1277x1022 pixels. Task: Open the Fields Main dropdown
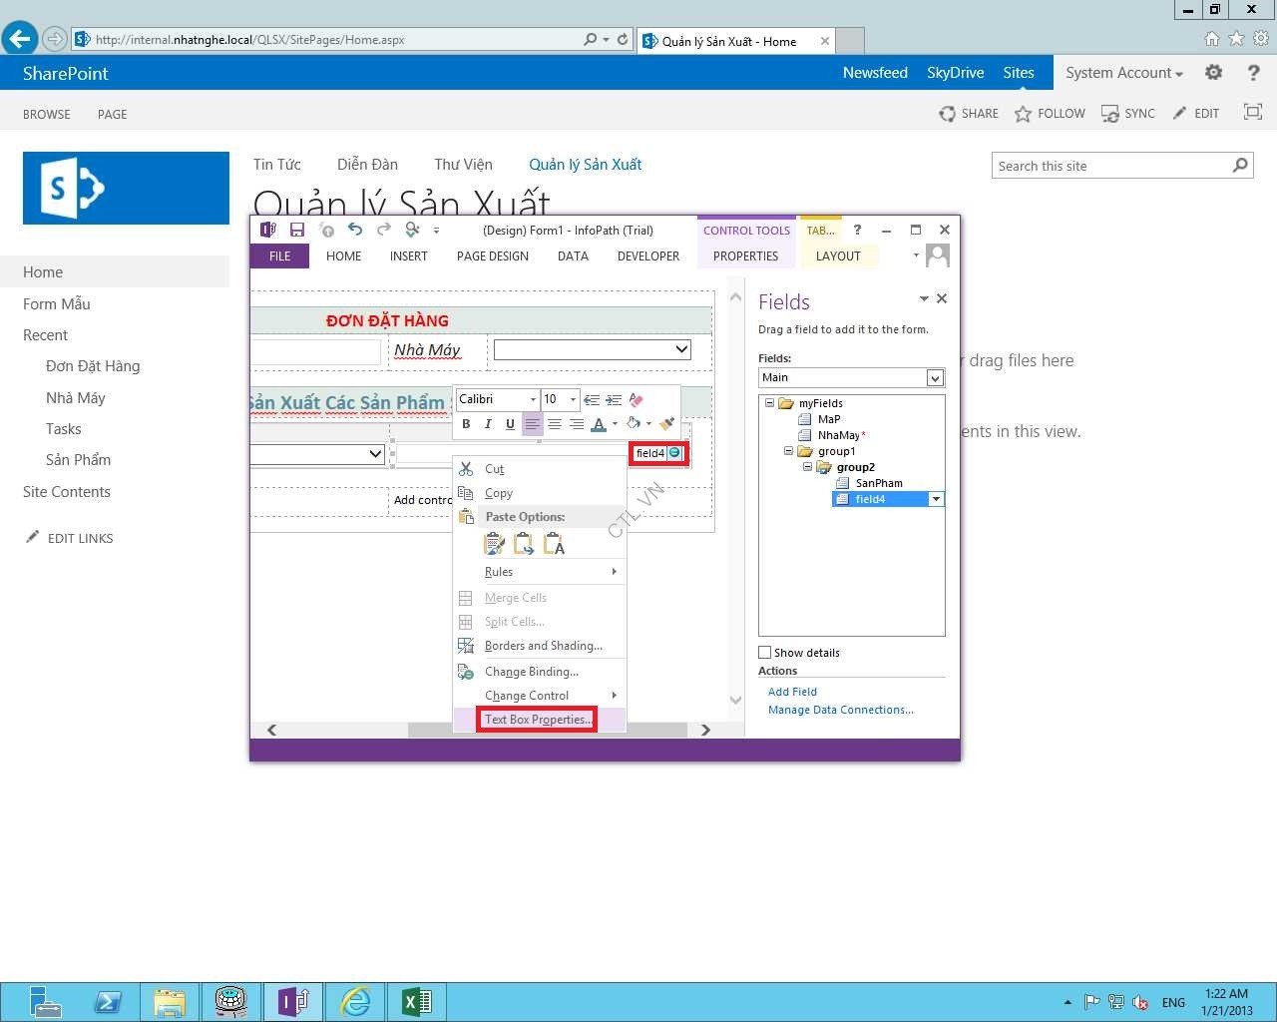pyautogui.click(x=935, y=377)
